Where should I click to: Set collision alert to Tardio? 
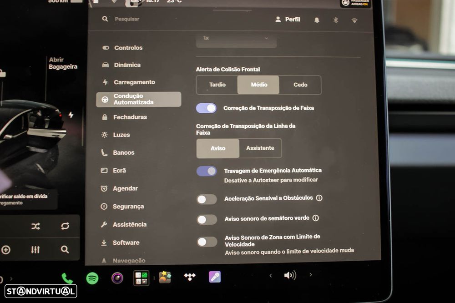[x=217, y=85]
